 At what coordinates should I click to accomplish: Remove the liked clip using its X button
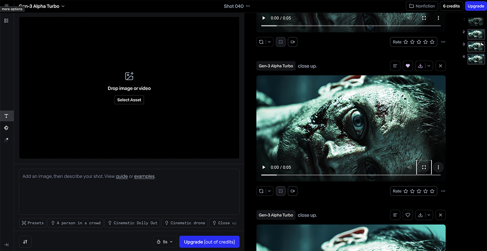coord(441,66)
